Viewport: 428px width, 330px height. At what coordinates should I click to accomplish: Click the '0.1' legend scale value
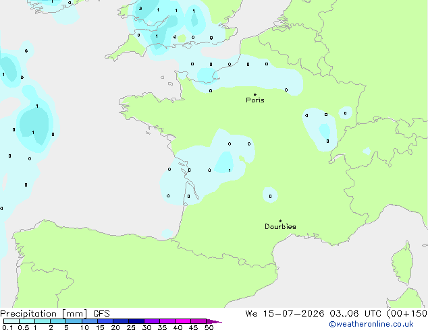[x=7, y=327]
